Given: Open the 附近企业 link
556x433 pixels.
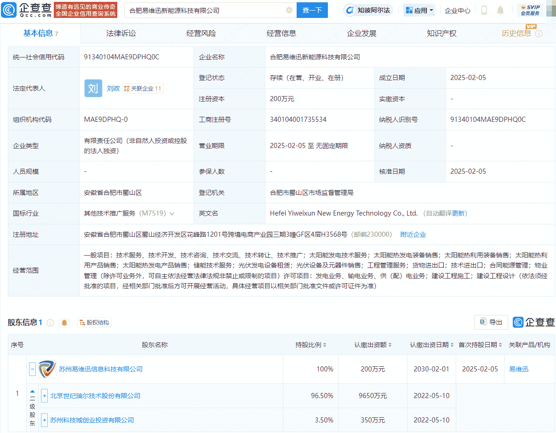Looking at the screenshot, I should tap(413, 234).
